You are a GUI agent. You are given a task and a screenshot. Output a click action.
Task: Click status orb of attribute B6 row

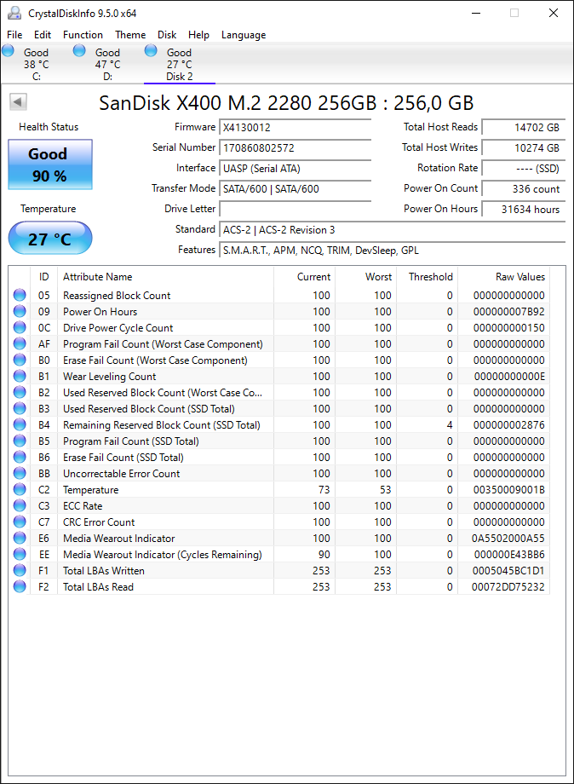20,457
